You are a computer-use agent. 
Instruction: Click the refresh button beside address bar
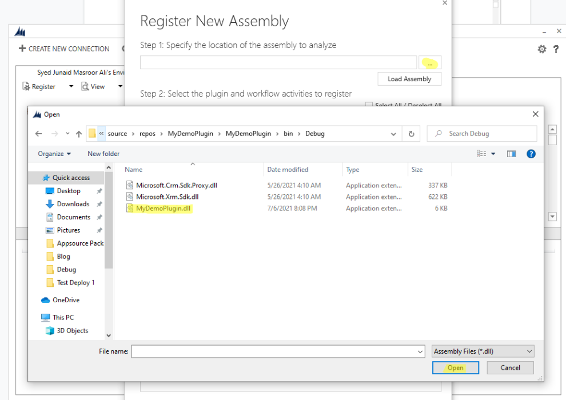(x=411, y=134)
